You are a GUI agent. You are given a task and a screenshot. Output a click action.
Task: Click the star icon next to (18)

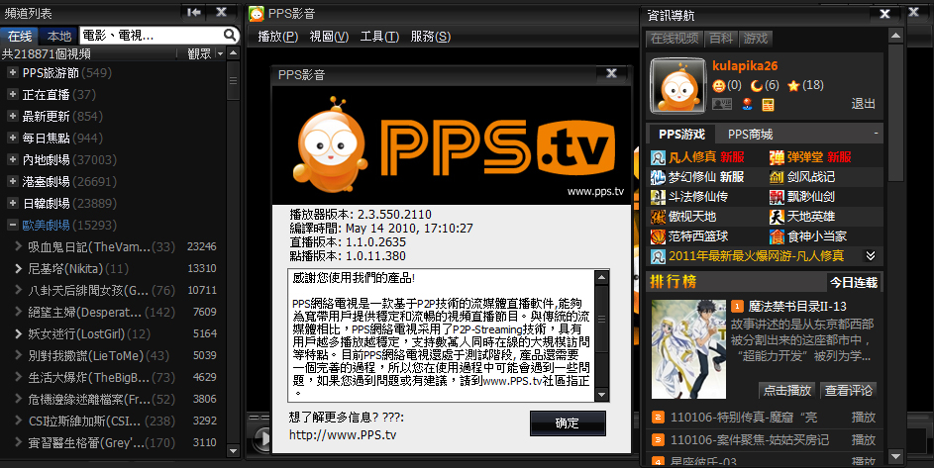pyautogui.click(x=792, y=86)
